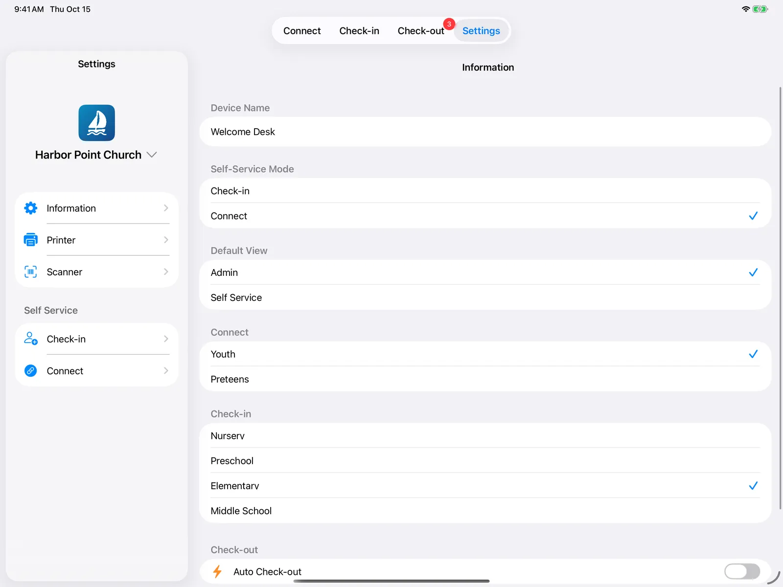Select Middle School under Check-in

(485, 511)
